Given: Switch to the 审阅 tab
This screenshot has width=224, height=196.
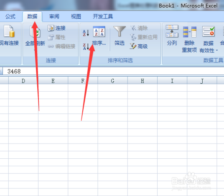Looking at the screenshot, I should pos(54,16).
